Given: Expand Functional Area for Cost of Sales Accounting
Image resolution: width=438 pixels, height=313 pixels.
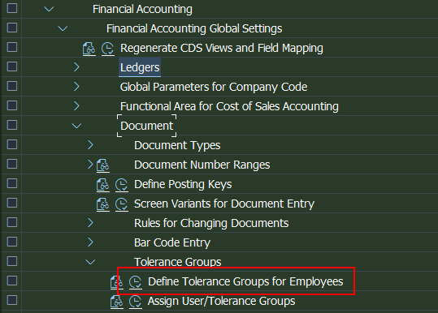Looking at the screenshot, I should tap(76, 106).
